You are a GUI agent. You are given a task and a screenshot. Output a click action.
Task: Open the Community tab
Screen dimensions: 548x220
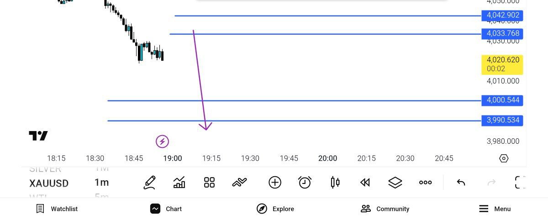385,209
